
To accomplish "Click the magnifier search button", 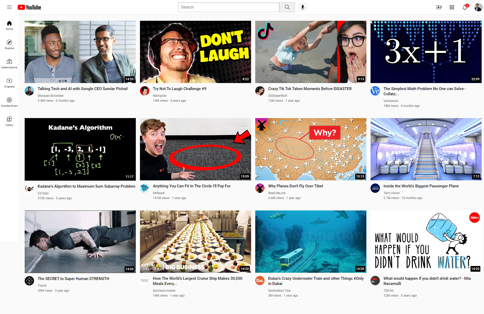I will pyautogui.click(x=287, y=7).
